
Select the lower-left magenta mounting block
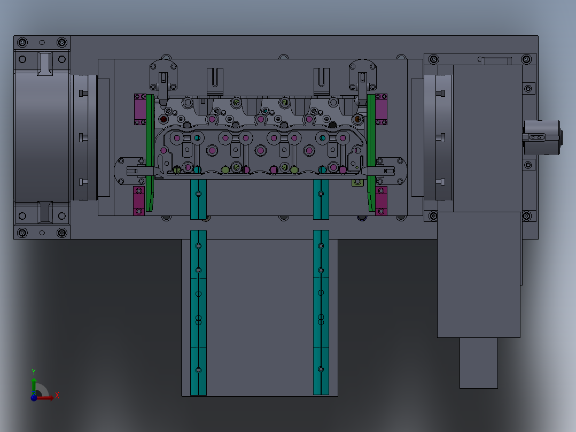tap(139, 200)
